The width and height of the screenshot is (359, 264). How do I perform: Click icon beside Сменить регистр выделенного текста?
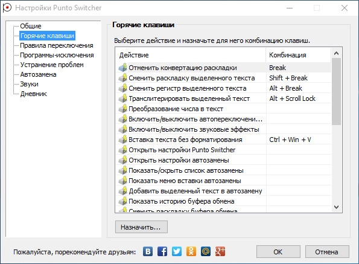(122, 88)
